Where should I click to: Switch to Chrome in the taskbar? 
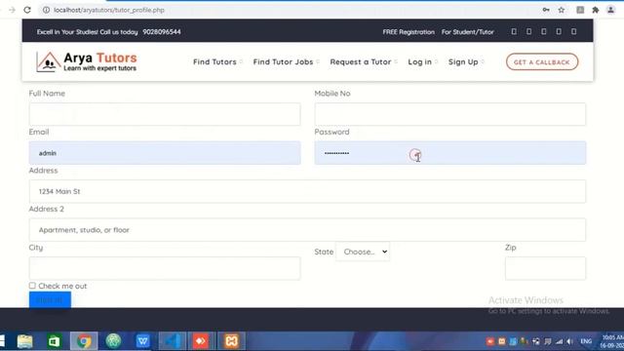pyautogui.click(x=84, y=341)
